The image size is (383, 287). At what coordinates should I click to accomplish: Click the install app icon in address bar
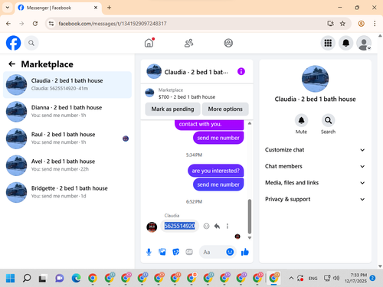pos(330,24)
